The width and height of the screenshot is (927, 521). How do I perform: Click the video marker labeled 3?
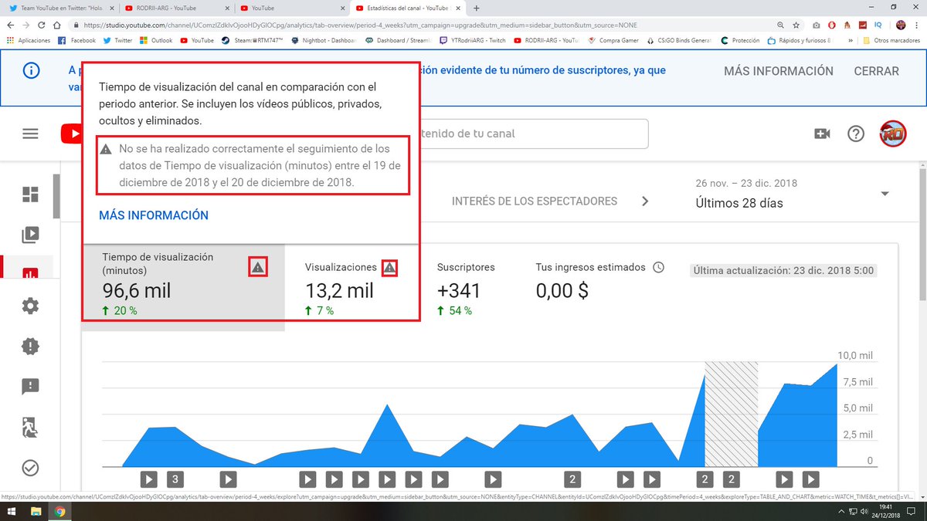(x=175, y=479)
